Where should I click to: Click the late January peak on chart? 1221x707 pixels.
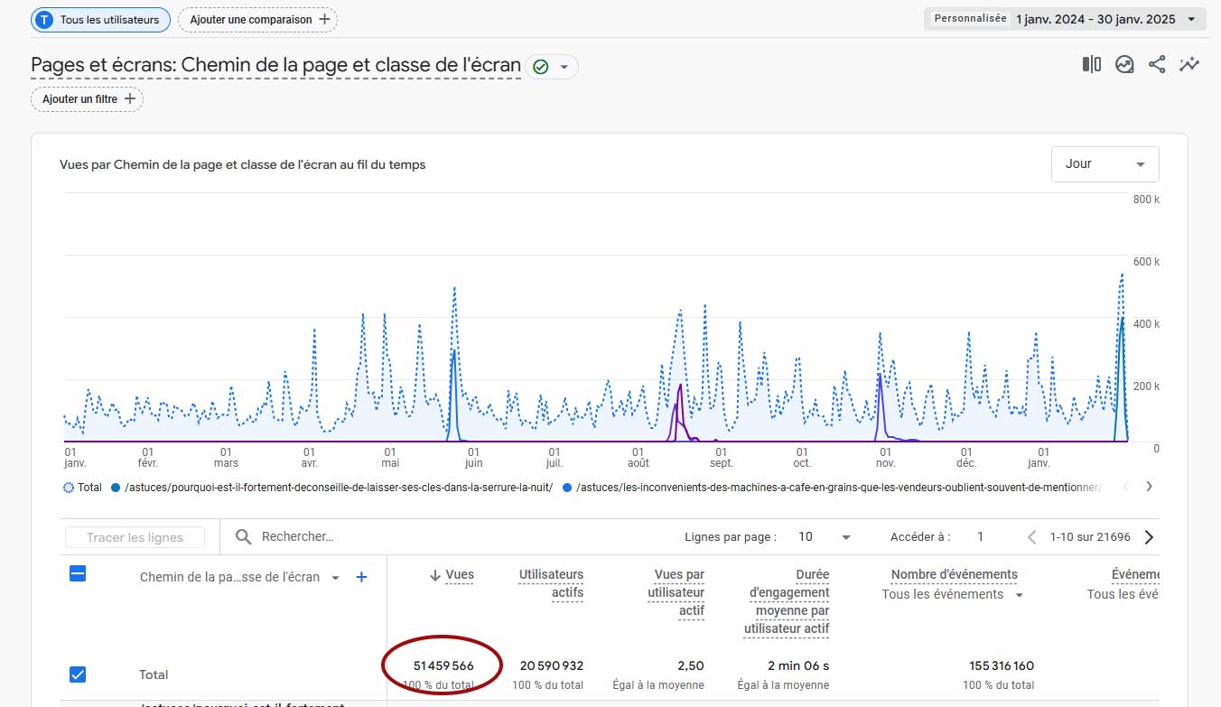click(x=1122, y=275)
